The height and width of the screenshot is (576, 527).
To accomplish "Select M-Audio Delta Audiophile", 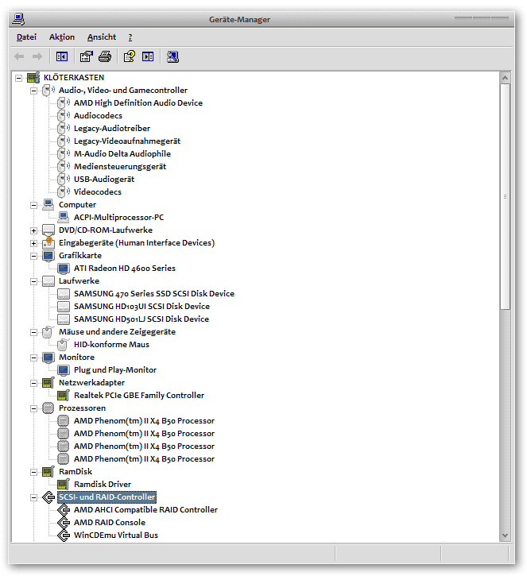I will pos(122,153).
